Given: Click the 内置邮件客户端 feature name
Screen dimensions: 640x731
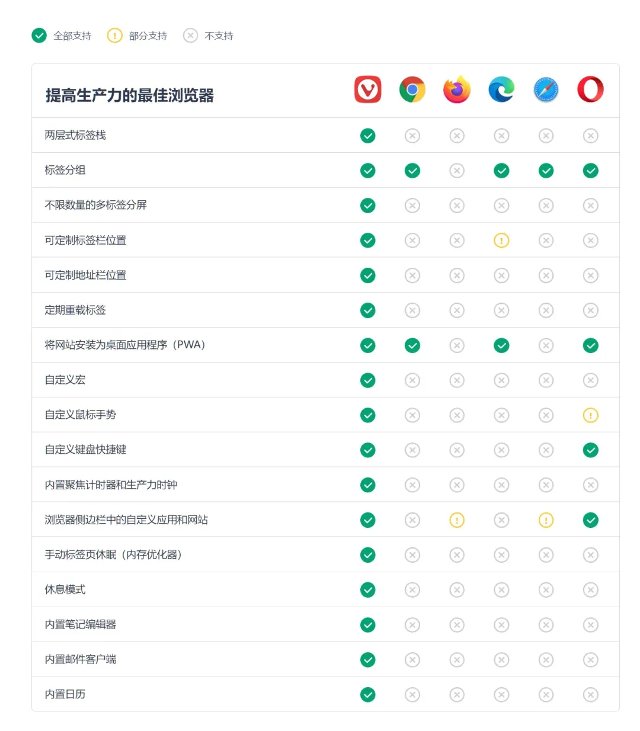Looking at the screenshot, I should click(81, 659).
